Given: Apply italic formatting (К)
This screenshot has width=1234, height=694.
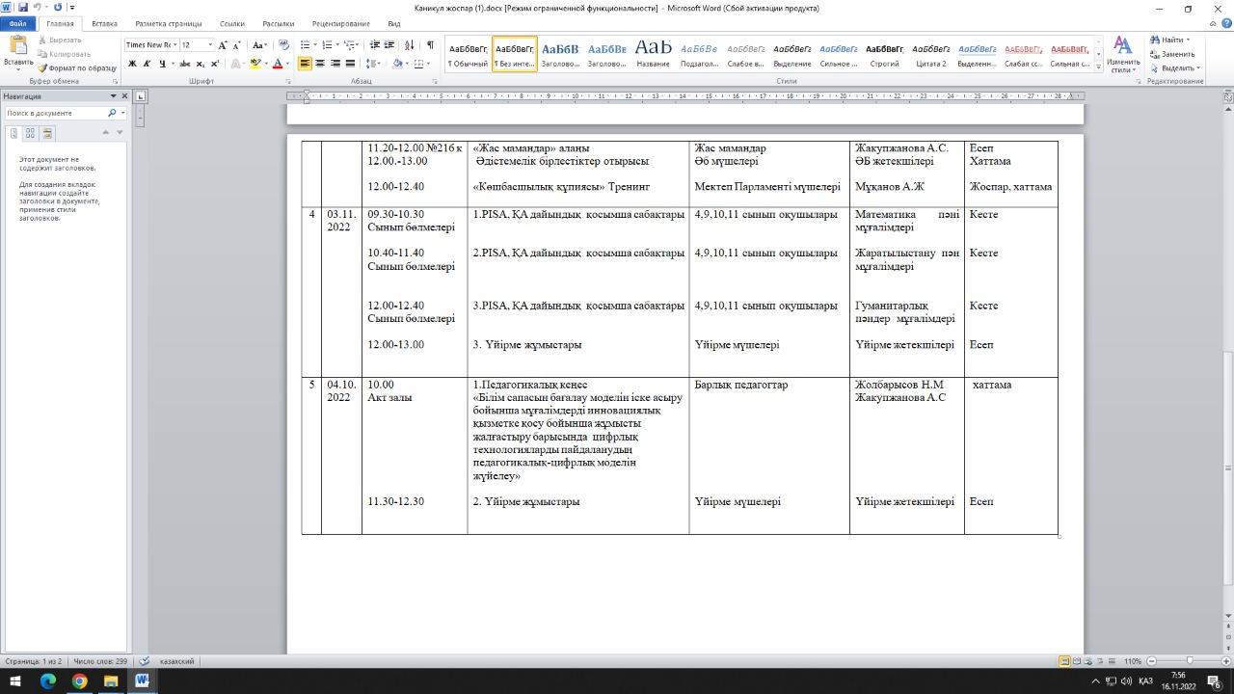Looking at the screenshot, I should [147, 64].
